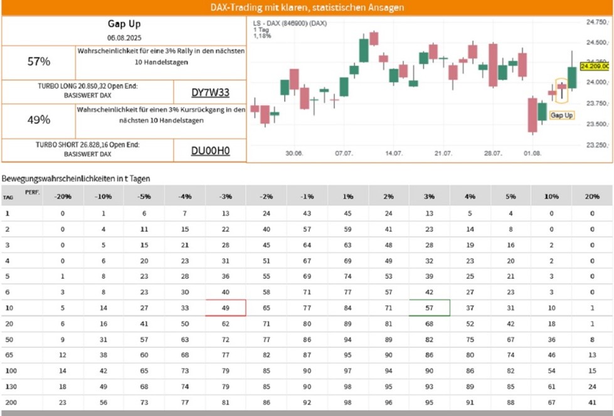Click value 36 in the 50-day row
This screenshot has height=416, width=614.
(551, 340)
